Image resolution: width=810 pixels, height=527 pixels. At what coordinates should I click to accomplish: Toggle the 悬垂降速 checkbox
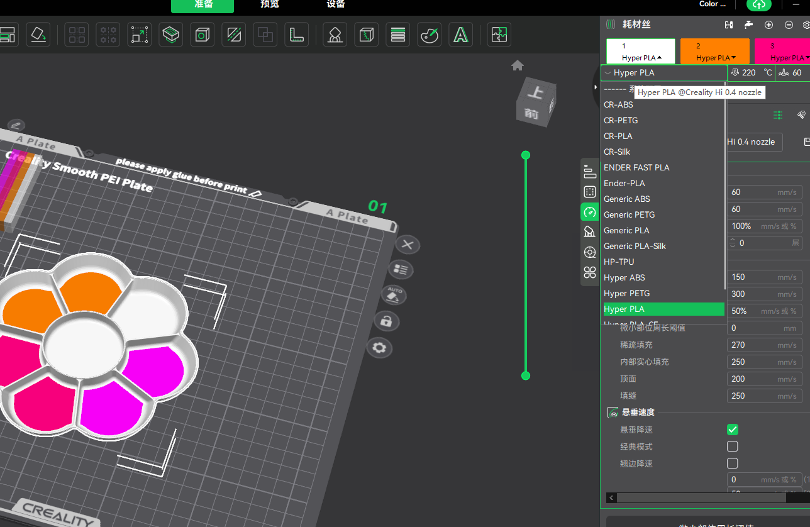coord(733,430)
